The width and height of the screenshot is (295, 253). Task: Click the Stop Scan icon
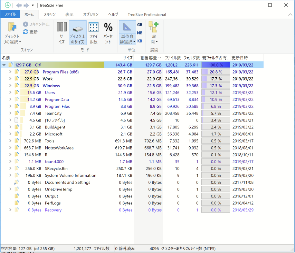26,24
